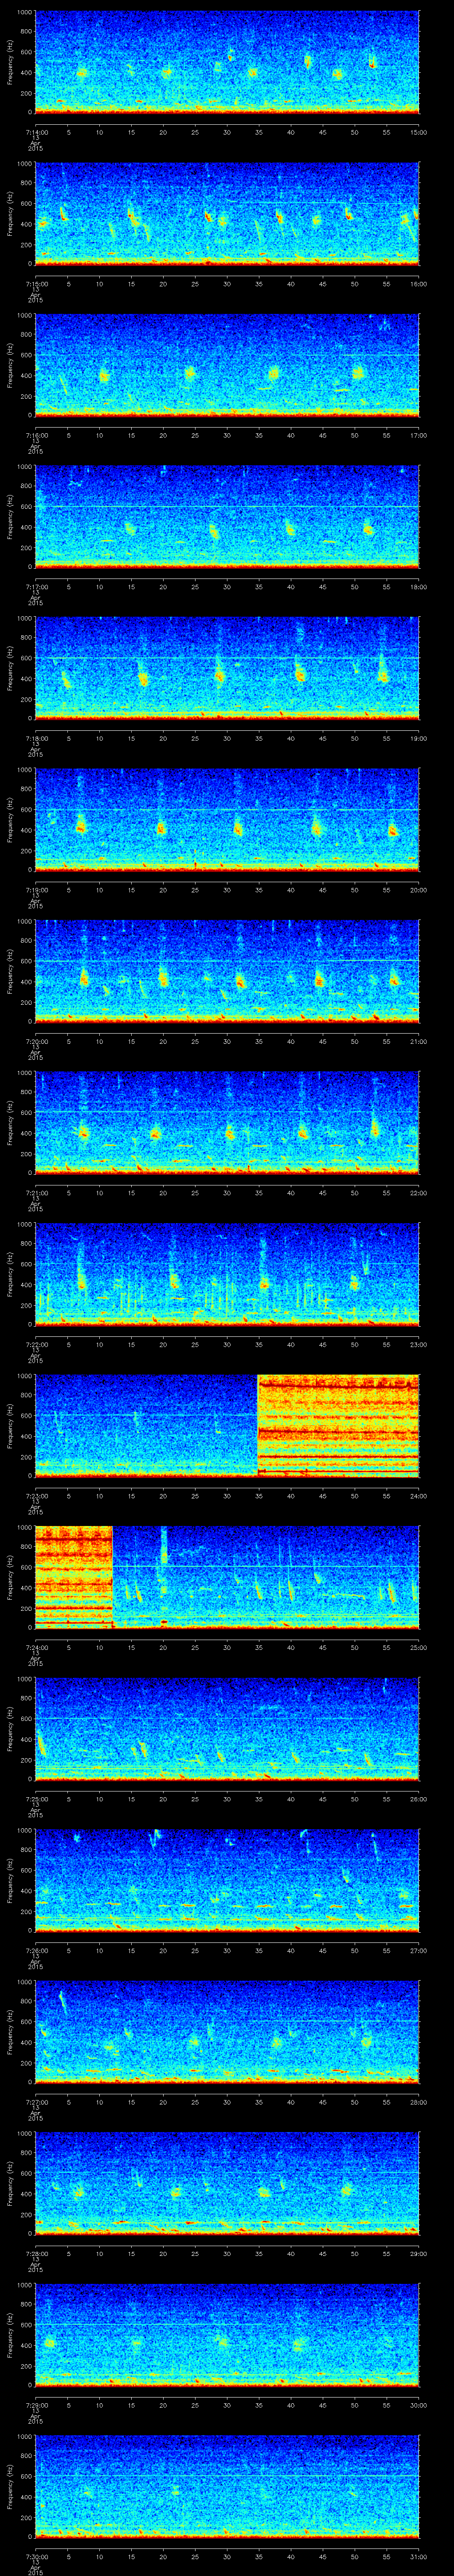The height and width of the screenshot is (2576, 454).
Task: Click the '16:00' end time label
Action: (418, 284)
